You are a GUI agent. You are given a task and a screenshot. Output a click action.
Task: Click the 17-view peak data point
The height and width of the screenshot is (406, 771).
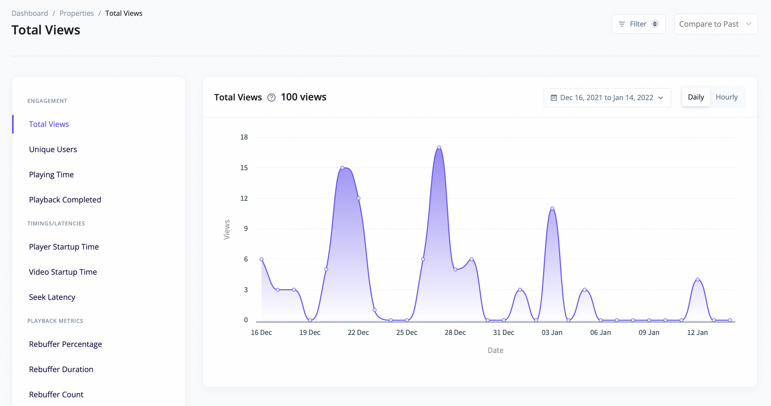439,147
